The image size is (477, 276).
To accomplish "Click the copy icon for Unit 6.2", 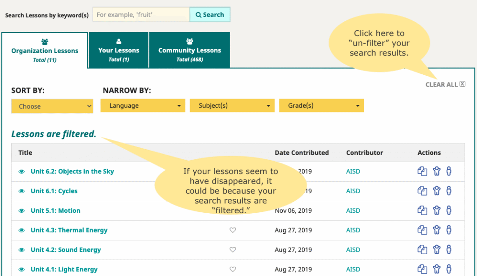I will click(422, 171).
